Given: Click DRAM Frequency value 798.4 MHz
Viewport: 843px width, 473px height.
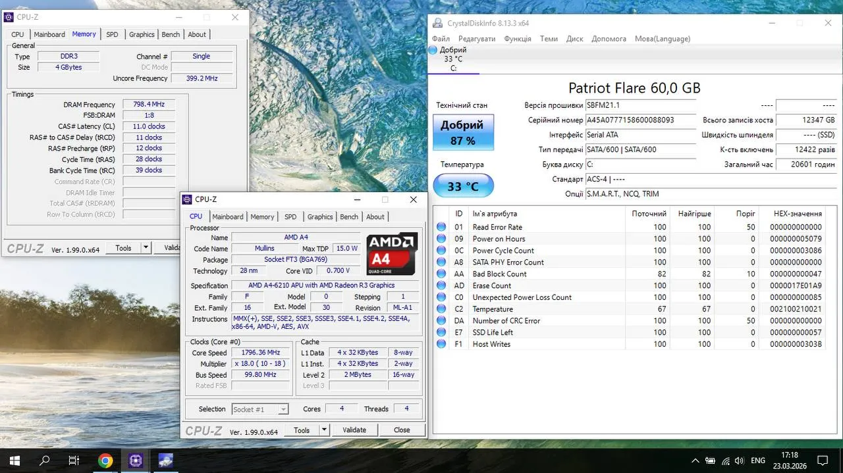Looking at the screenshot, I should [149, 105].
